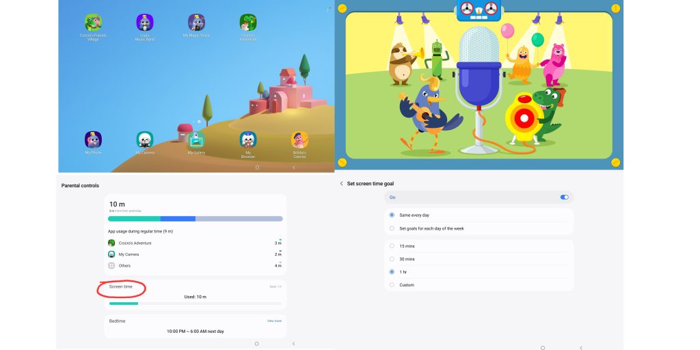Open Crocro's Friends Village app

(x=93, y=23)
